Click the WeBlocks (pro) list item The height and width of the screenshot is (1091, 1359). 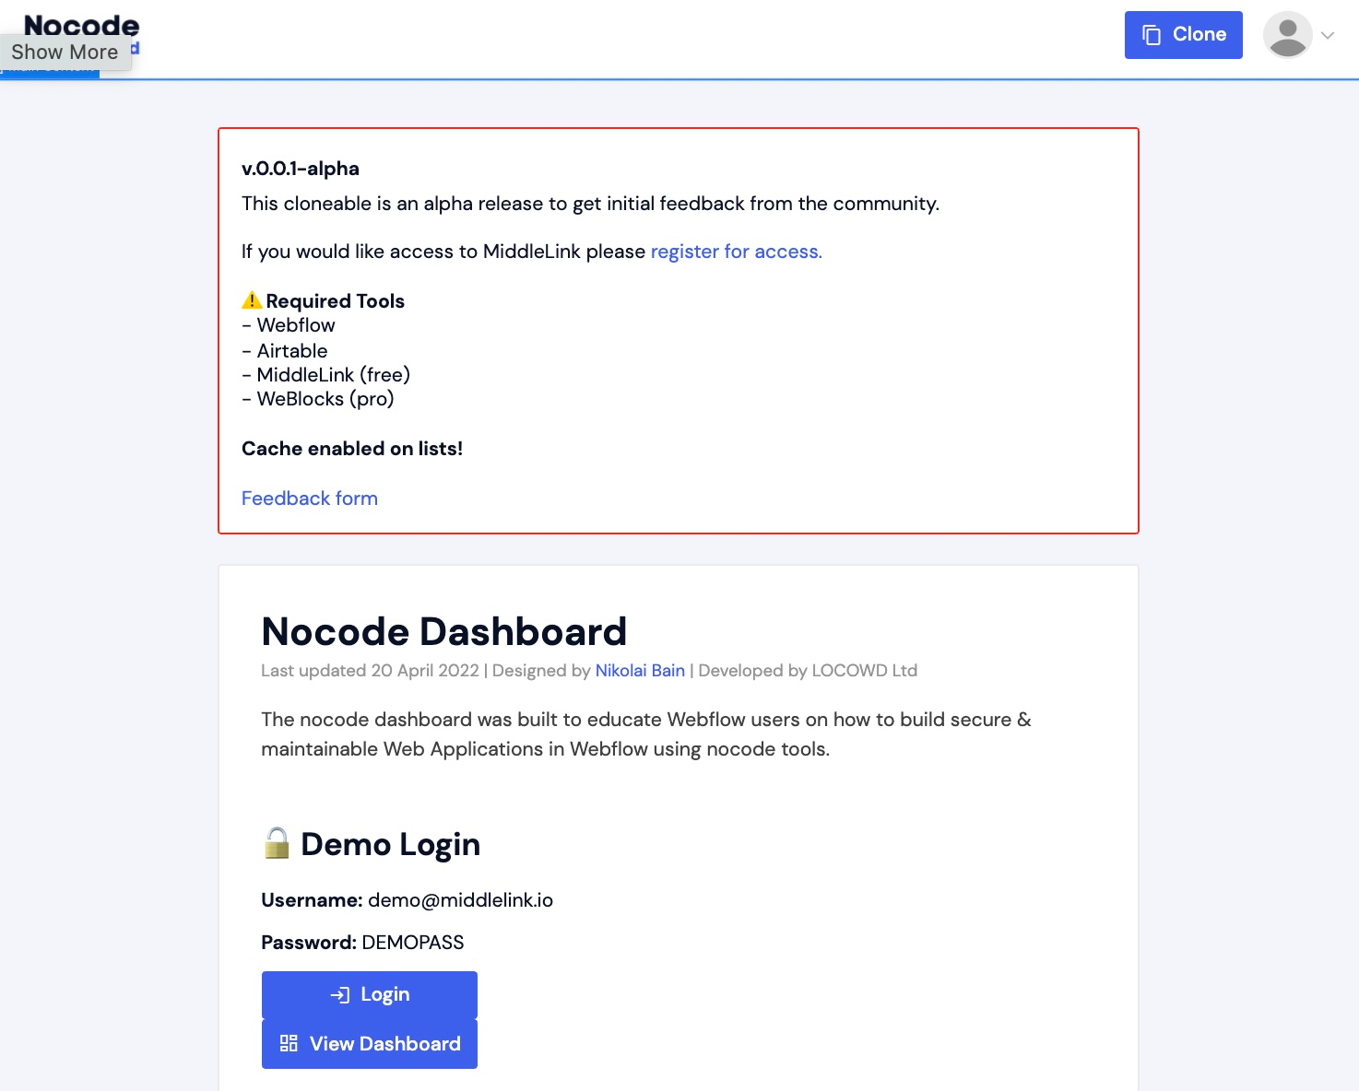tap(318, 399)
